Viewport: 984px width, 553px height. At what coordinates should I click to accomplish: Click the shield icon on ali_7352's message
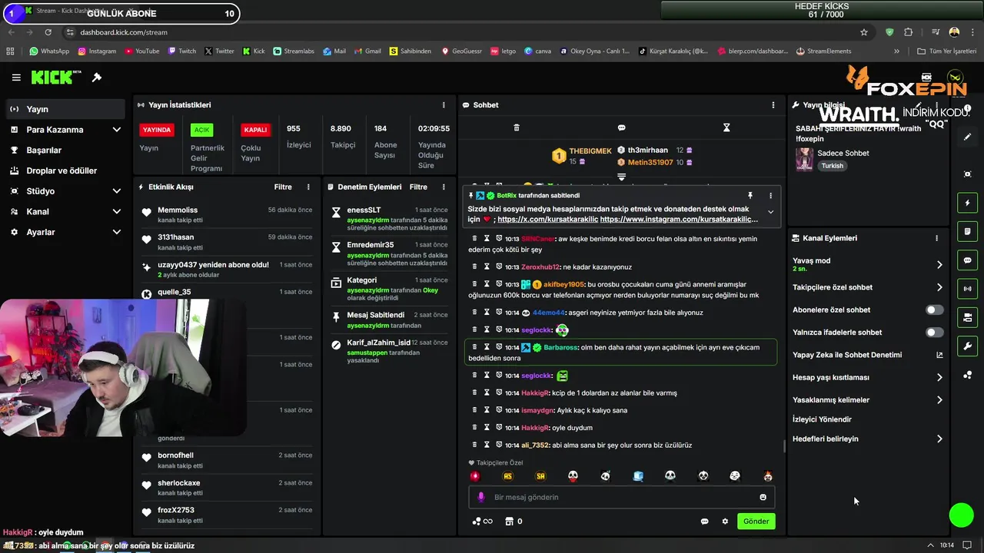pyautogui.click(x=499, y=445)
